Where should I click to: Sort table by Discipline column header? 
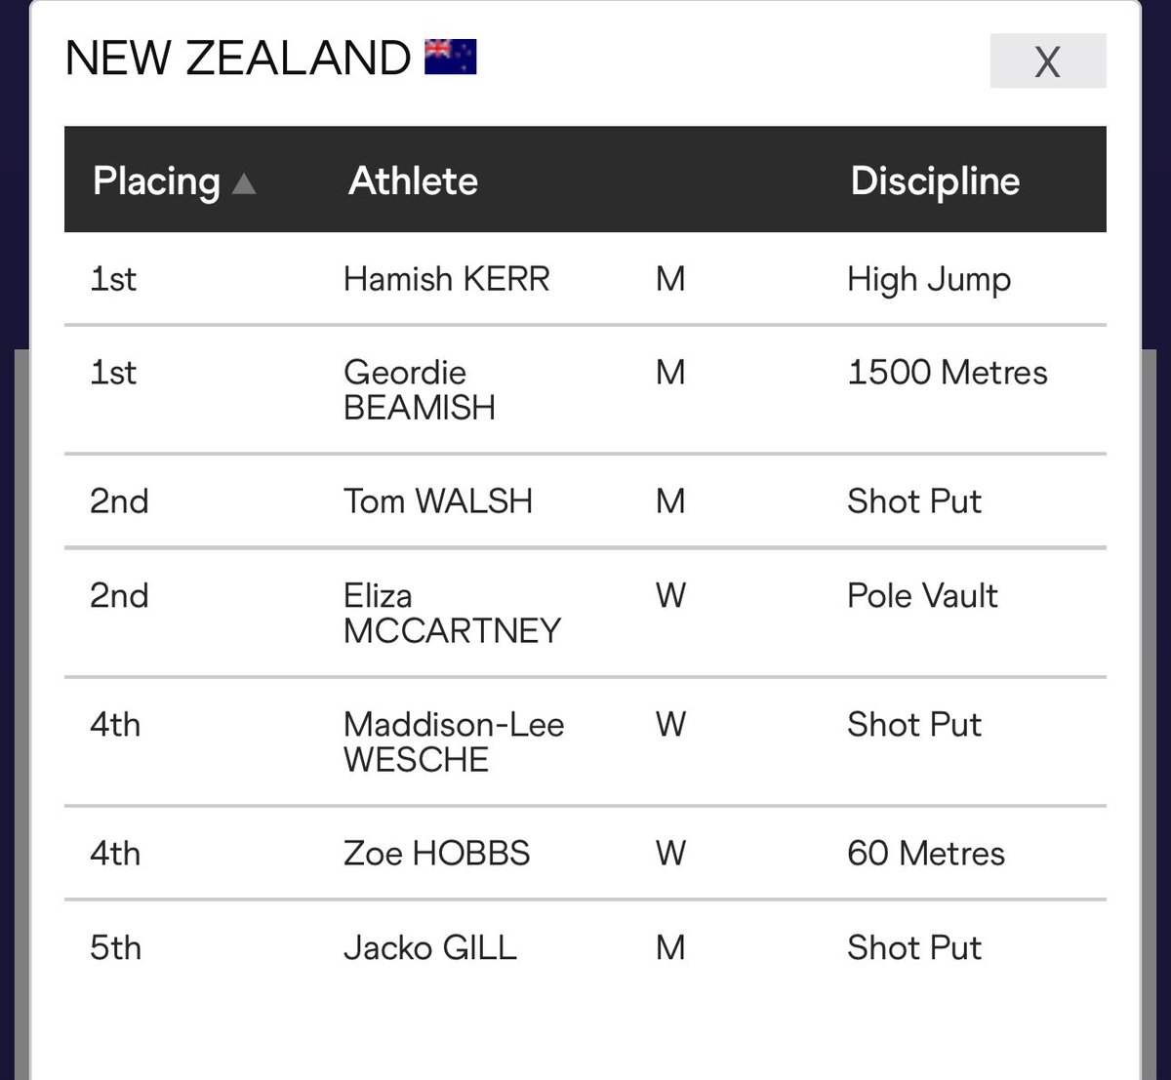(935, 181)
